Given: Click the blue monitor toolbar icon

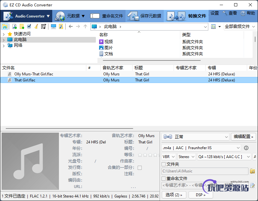Looking at the screenshot, I should pyautogui.click(x=54, y=26).
